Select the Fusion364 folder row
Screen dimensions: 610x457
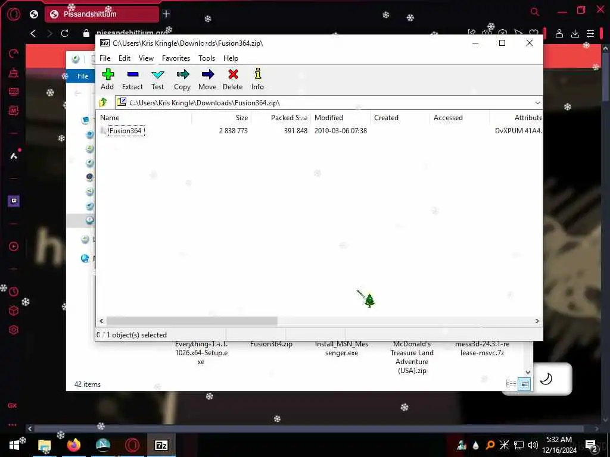tap(125, 130)
